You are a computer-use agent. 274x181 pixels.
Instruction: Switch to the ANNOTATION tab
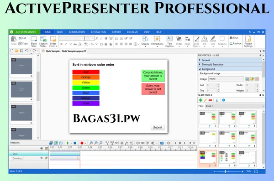coord(77,32)
